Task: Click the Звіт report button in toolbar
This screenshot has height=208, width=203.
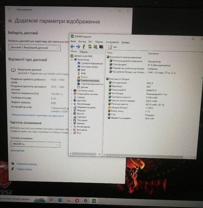Action: [113, 47]
